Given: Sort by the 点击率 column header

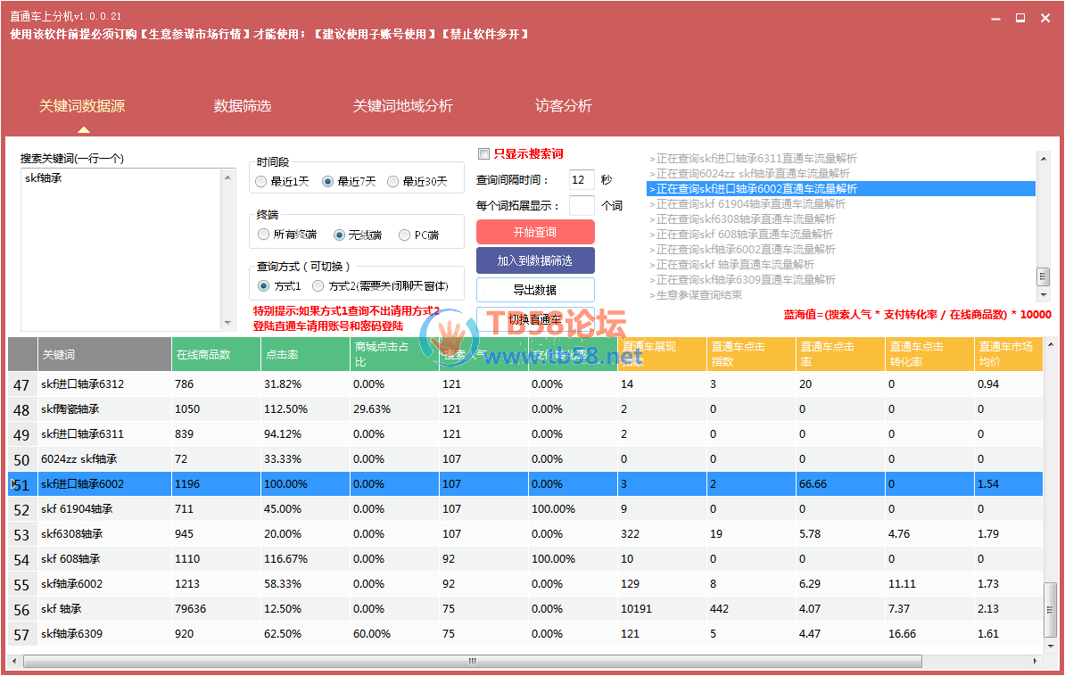Looking at the screenshot, I should click(306, 354).
